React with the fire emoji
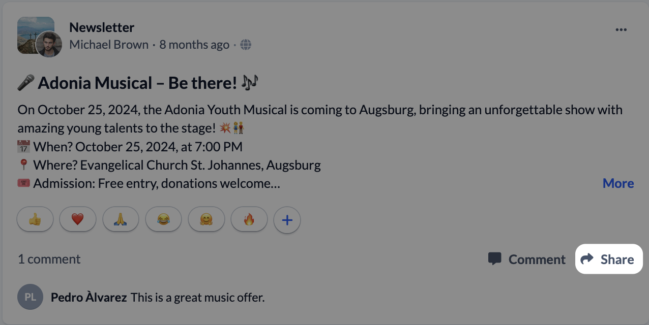649x325 pixels. (x=249, y=220)
